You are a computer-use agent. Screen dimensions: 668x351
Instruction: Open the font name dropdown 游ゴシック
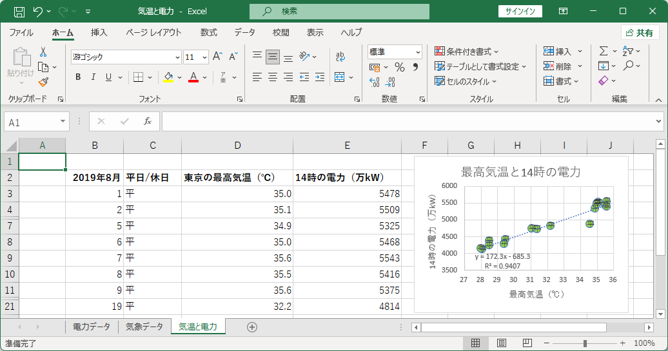coord(178,57)
